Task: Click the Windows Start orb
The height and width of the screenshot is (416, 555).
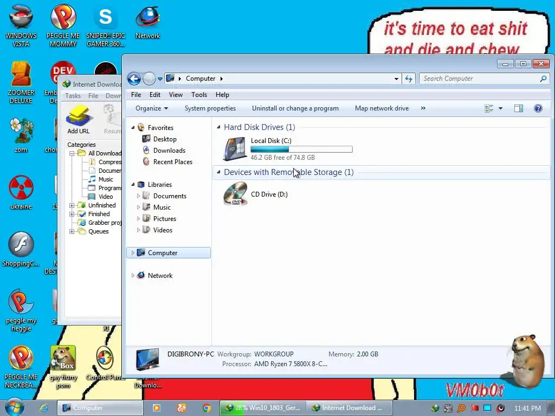Action: click(14, 407)
